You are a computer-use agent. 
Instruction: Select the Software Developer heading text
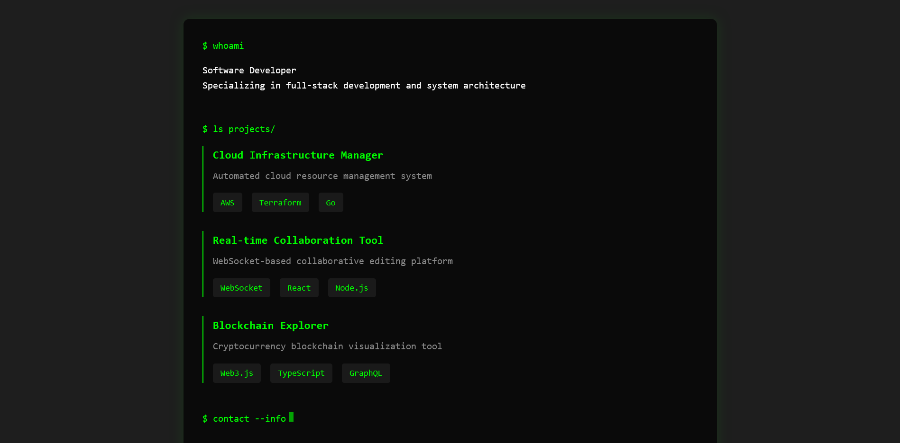pos(249,70)
